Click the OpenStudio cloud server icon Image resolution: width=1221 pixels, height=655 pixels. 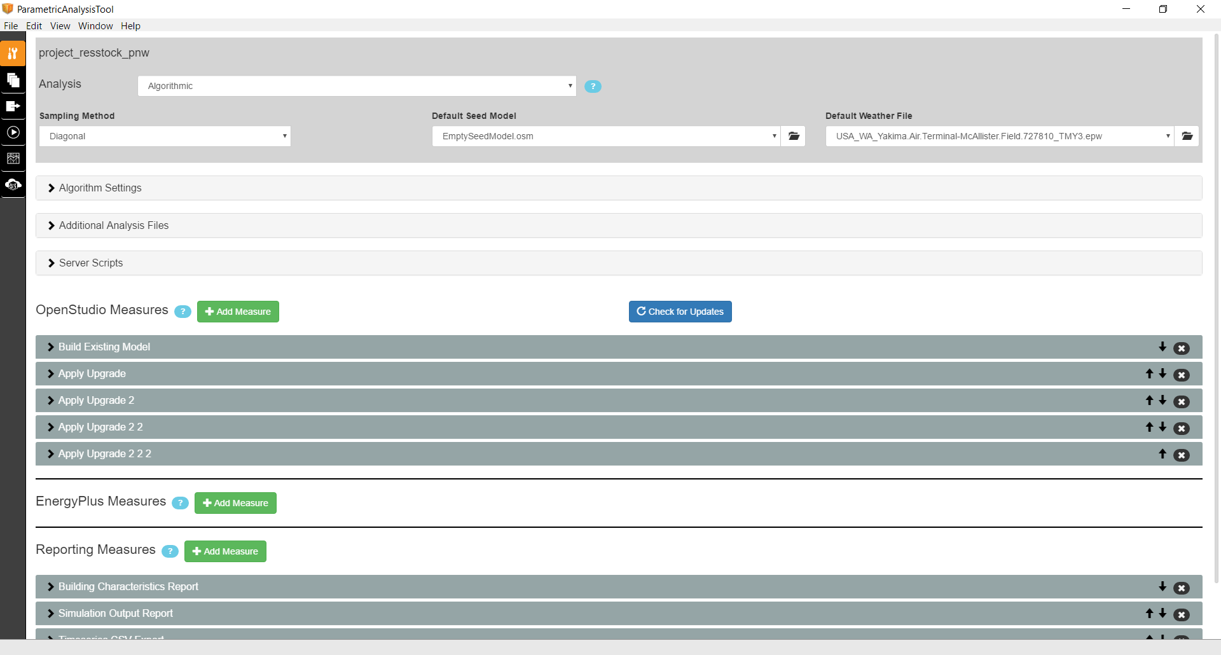[x=13, y=184]
